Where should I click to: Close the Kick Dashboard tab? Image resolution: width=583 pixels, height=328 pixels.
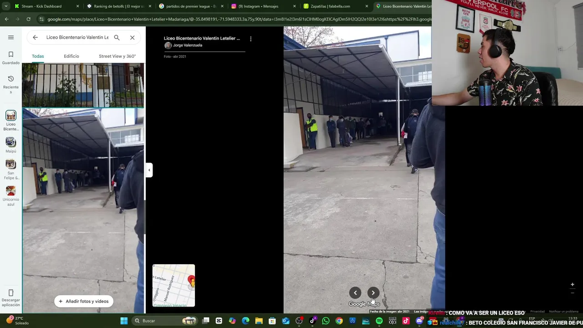coord(77,6)
